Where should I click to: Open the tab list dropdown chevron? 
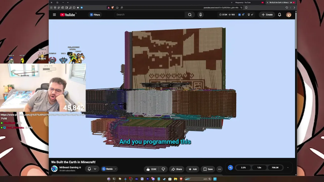[x=68, y=3]
